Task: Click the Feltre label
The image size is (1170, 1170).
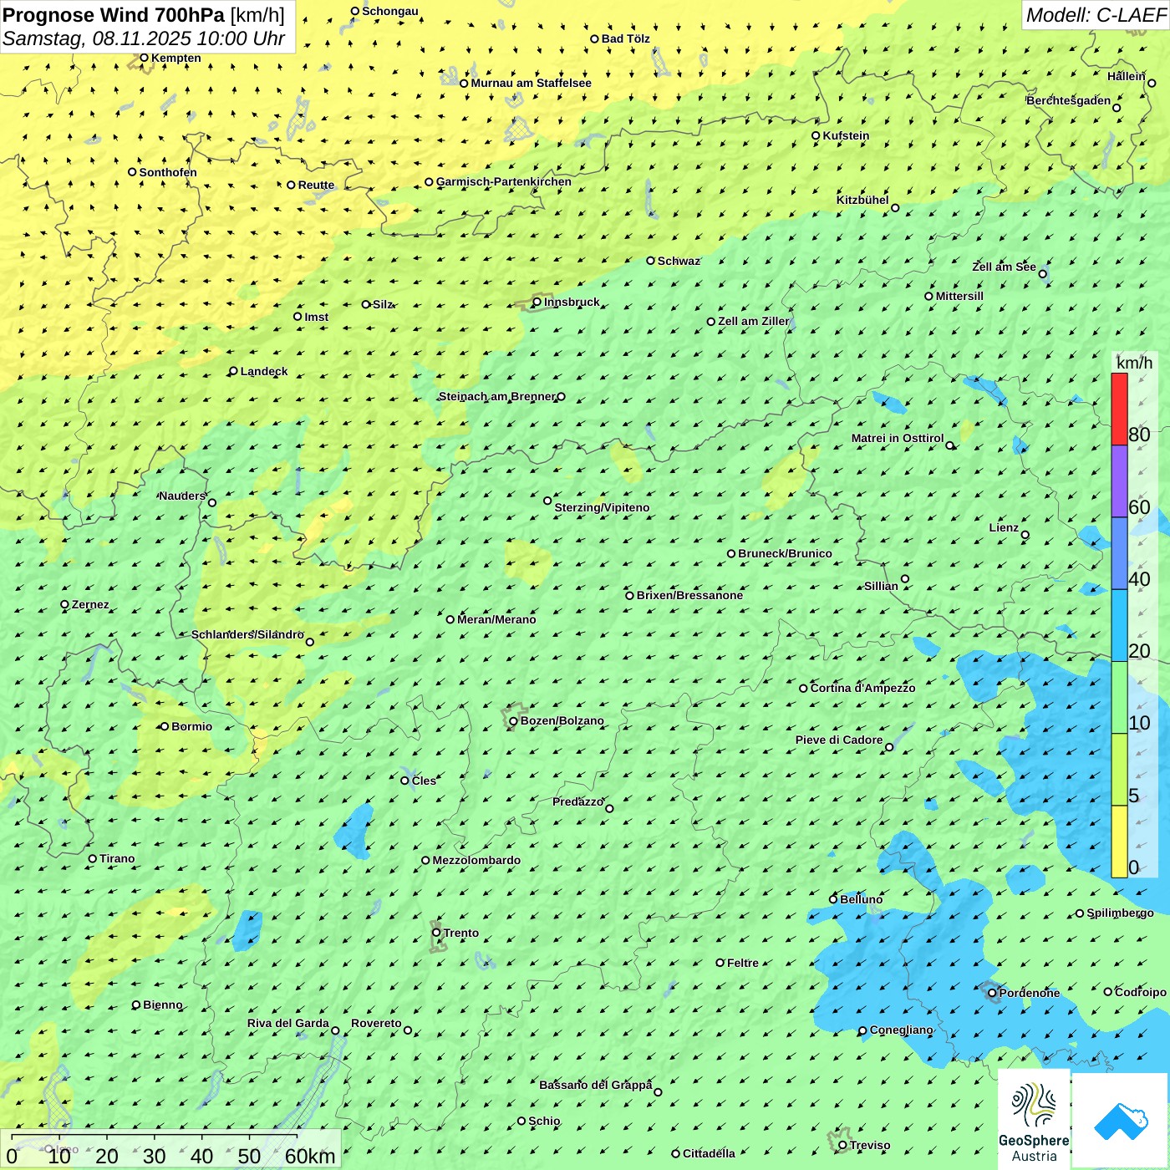Action: (x=742, y=963)
